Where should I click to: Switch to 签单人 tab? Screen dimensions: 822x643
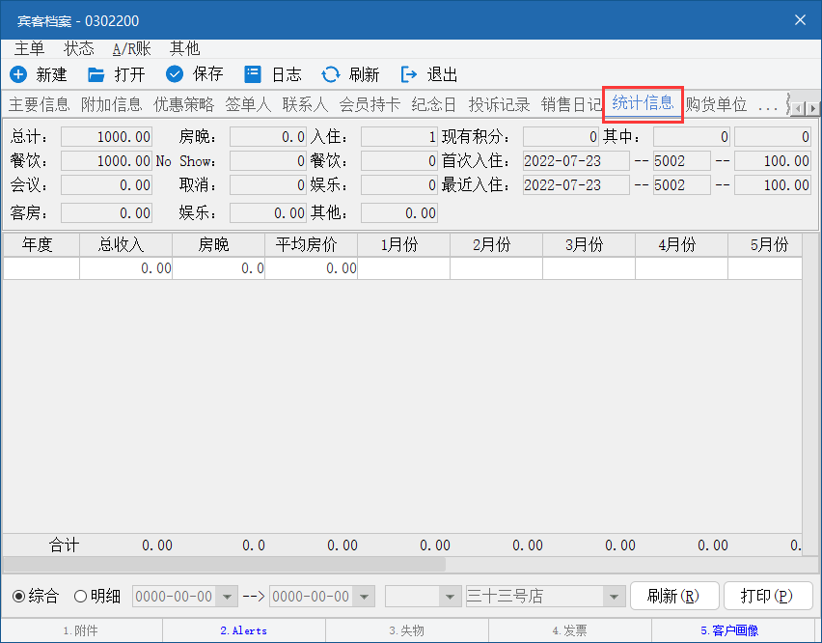248,104
